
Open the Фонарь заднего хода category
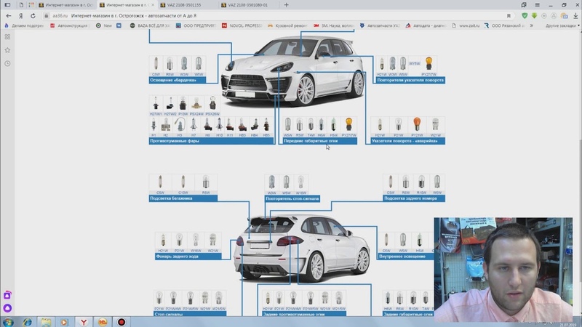(188, 257)
